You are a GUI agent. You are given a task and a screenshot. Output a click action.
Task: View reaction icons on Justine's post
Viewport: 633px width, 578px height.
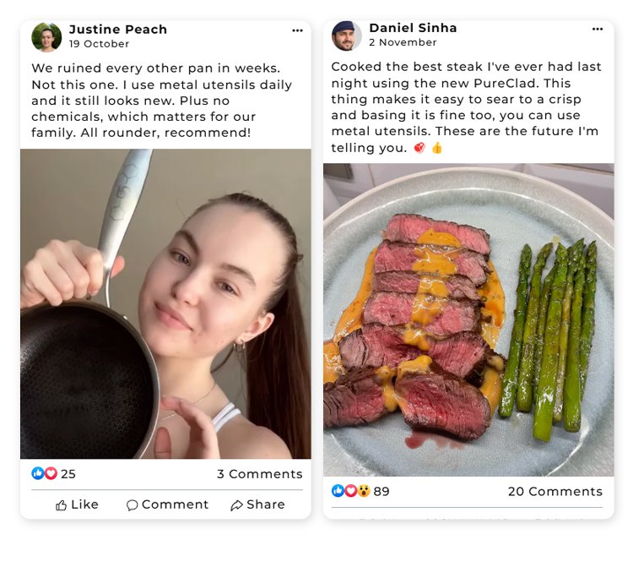[x=44, y=473]
